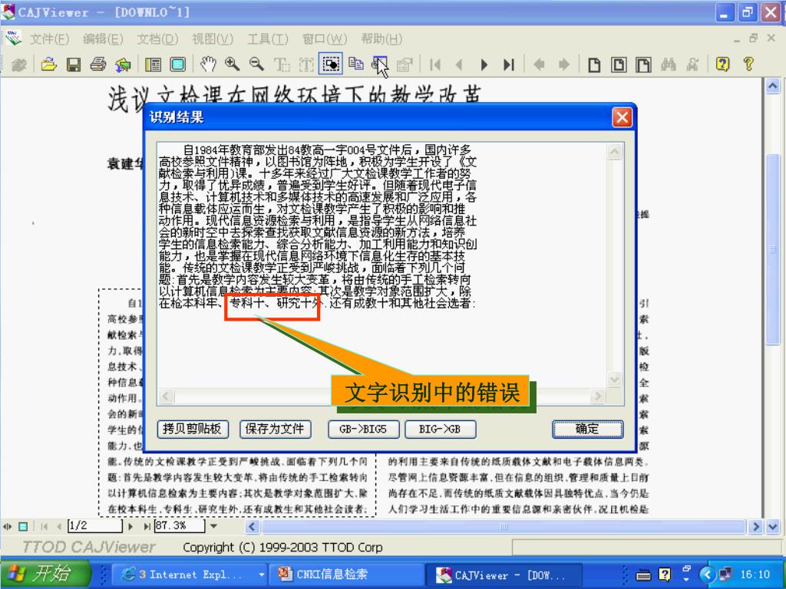Click document horizontal scrollbar right arrow

(x=755, y=526)
